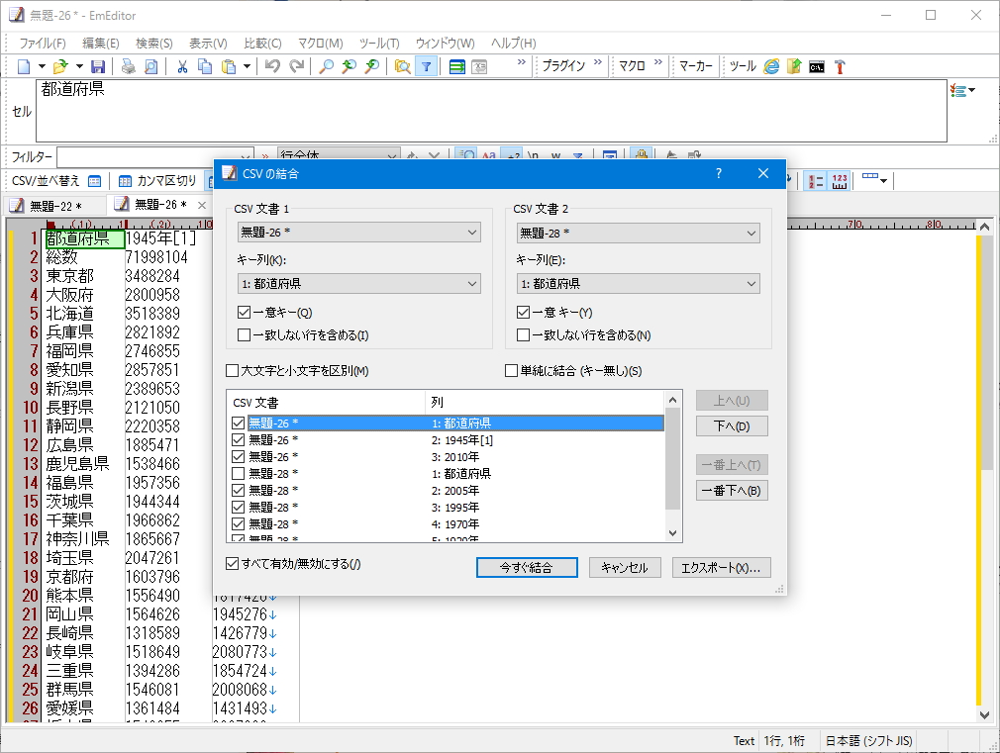
Task: Toggle the Filter funnel icon in the toolbar
Action: point(426,66)
